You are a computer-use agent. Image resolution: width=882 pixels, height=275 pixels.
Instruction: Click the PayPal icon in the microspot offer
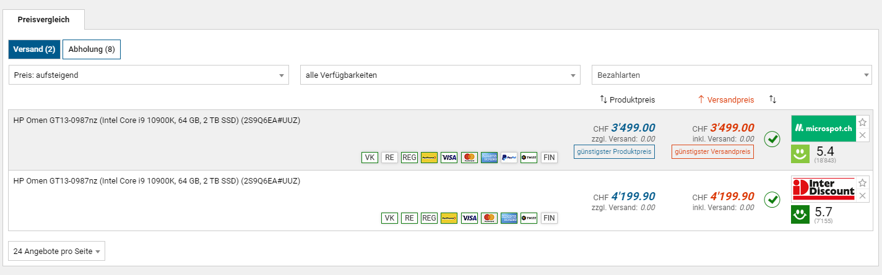509,158
